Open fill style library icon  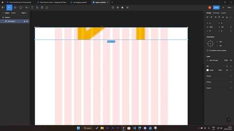227,66
